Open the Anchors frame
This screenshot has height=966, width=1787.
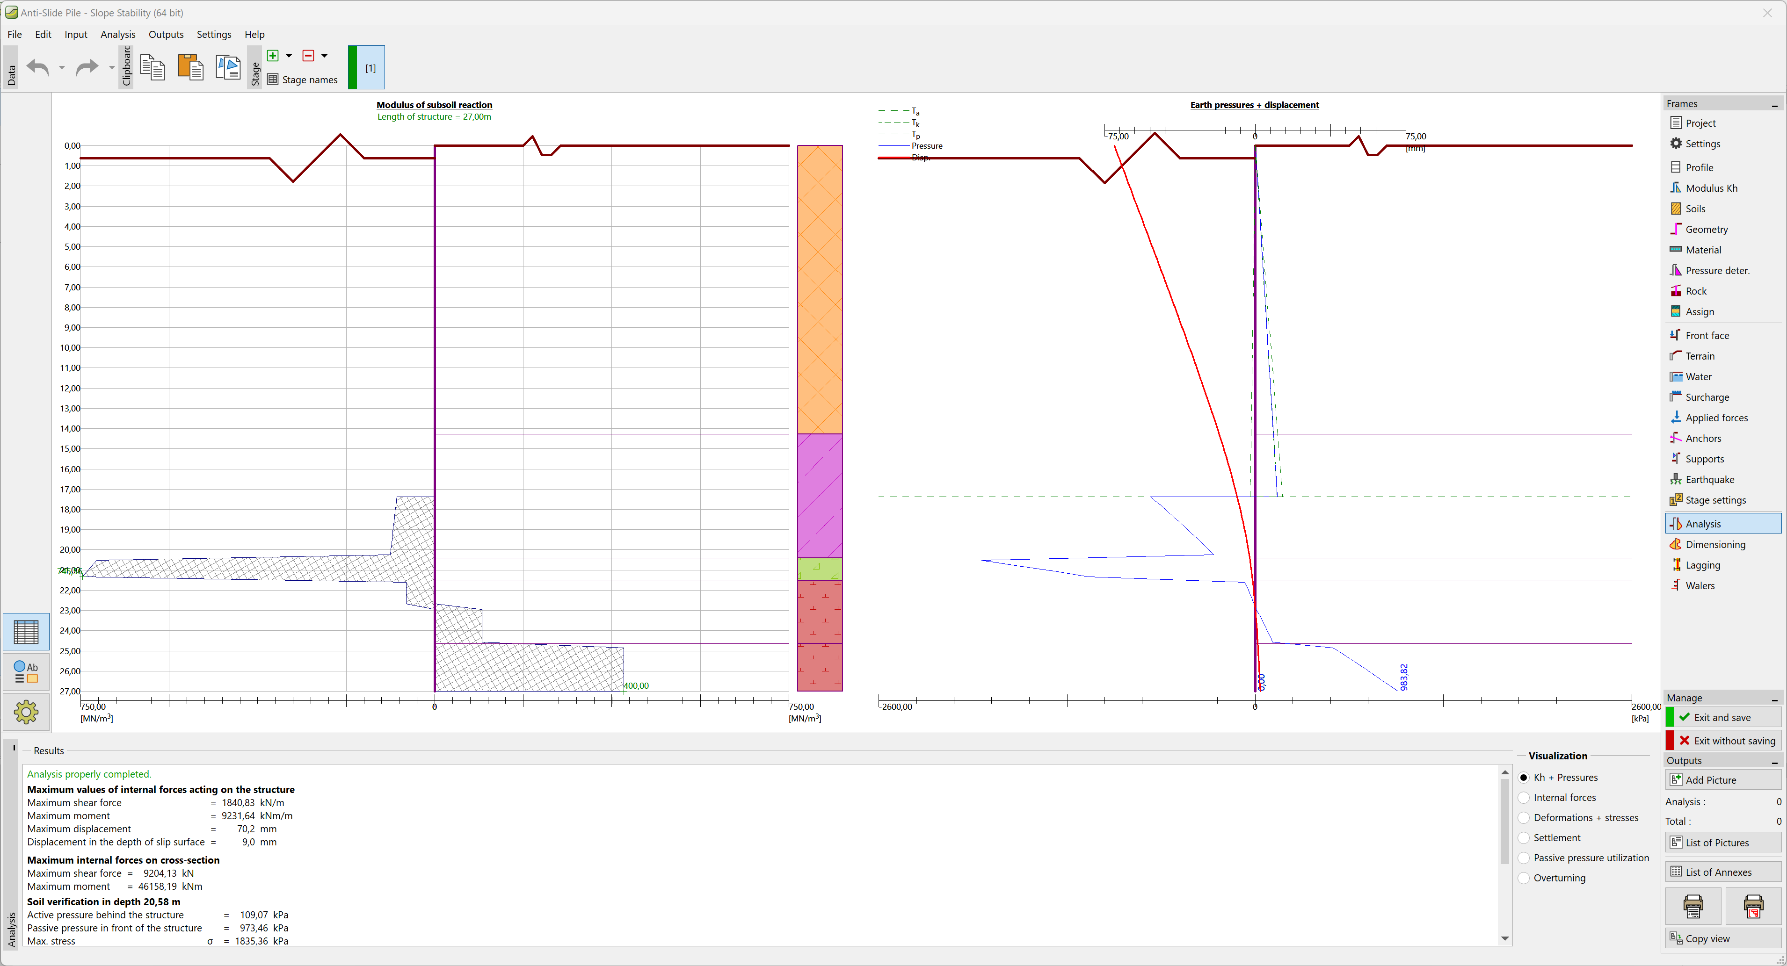pos(1703,438)
